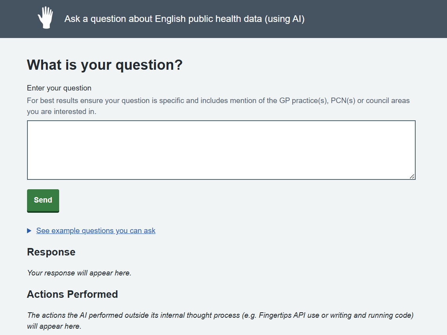Click the Actions Performed heading
447x335 pixels.
[72, 294]
